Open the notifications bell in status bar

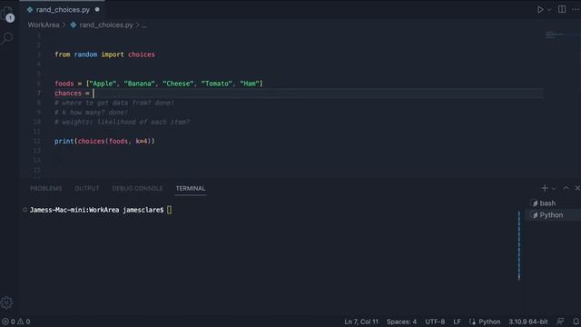pyautogui.click(x=576, y=322)
